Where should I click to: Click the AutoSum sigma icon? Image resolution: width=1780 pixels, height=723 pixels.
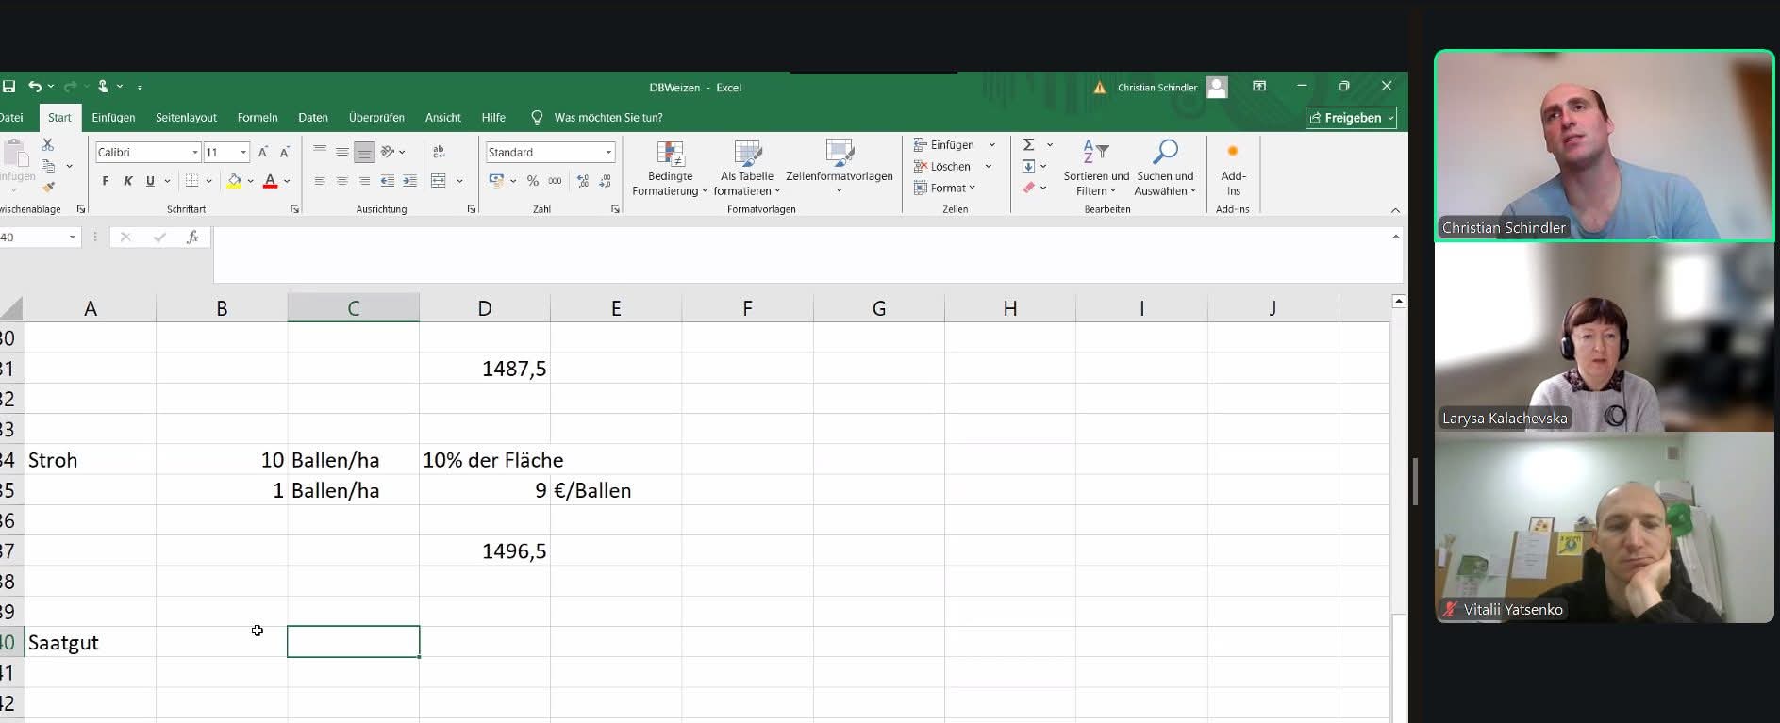[x=1029, y=144]
